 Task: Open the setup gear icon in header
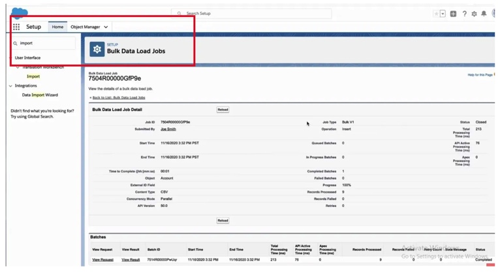pyautogui.click(x=475, y=14)
